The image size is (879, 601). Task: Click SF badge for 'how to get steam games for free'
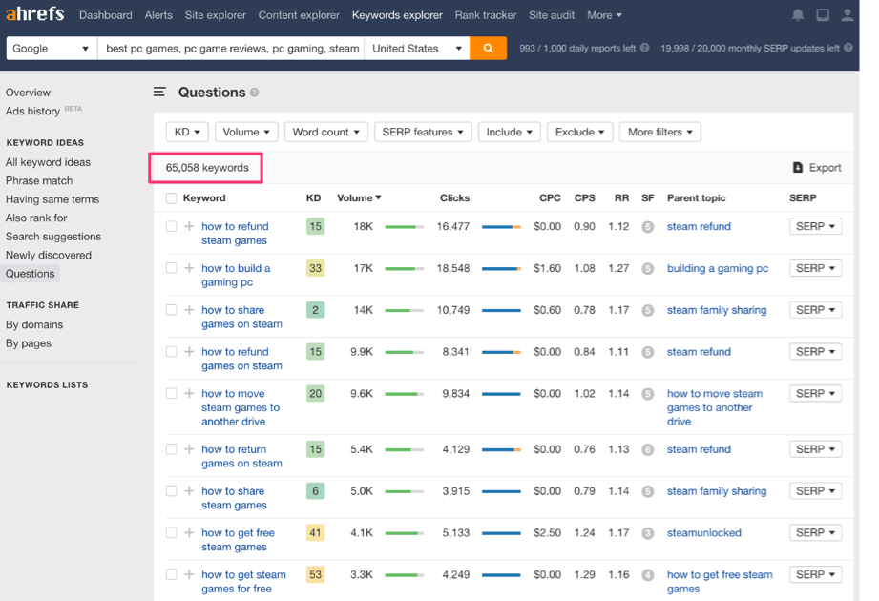click(x=647, y=575)
